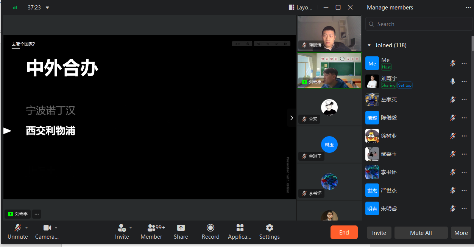Toggle 严世杰's microphone
The width and height of the screenshot is (474, 247).
pos(452,190)
